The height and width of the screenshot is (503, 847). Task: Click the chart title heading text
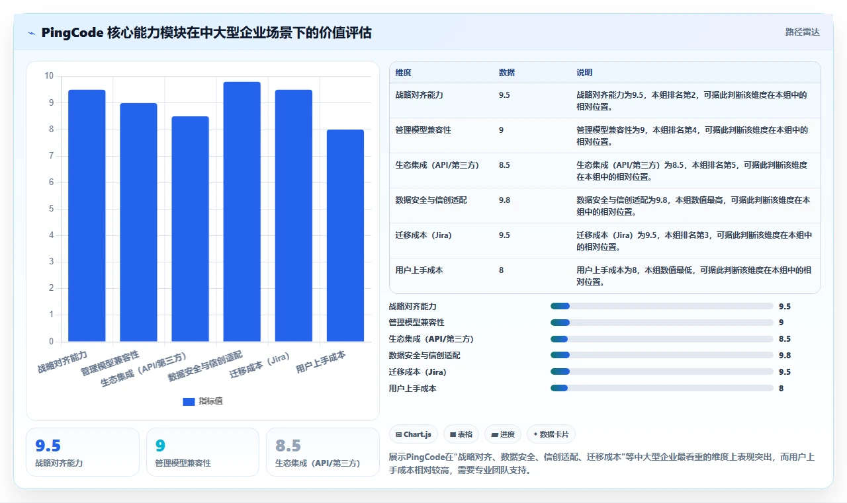click(206, 32)
